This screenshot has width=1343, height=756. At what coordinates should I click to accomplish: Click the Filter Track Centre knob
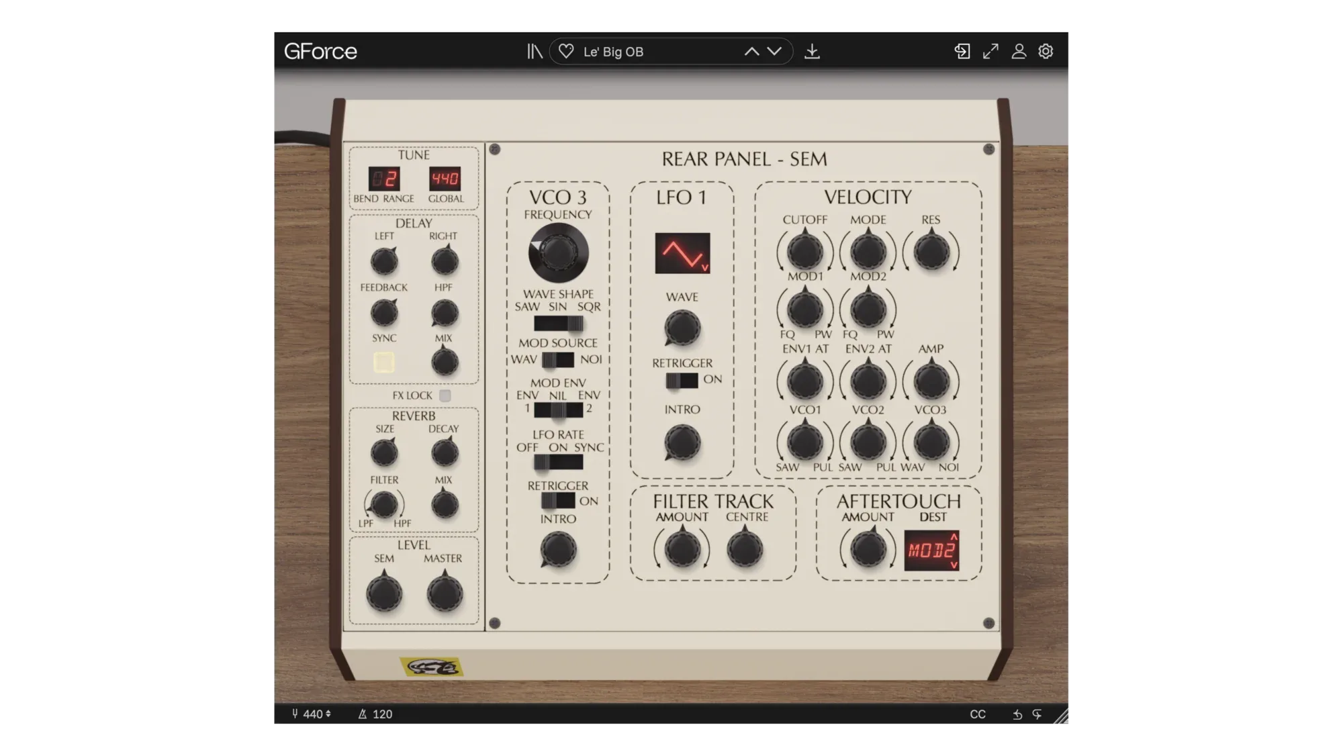[745, 549]
